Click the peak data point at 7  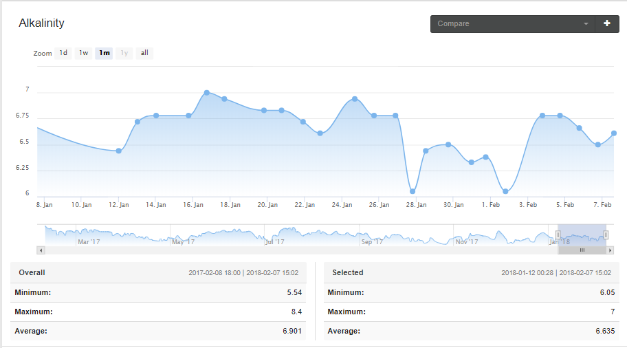click(x=207, y=93)
